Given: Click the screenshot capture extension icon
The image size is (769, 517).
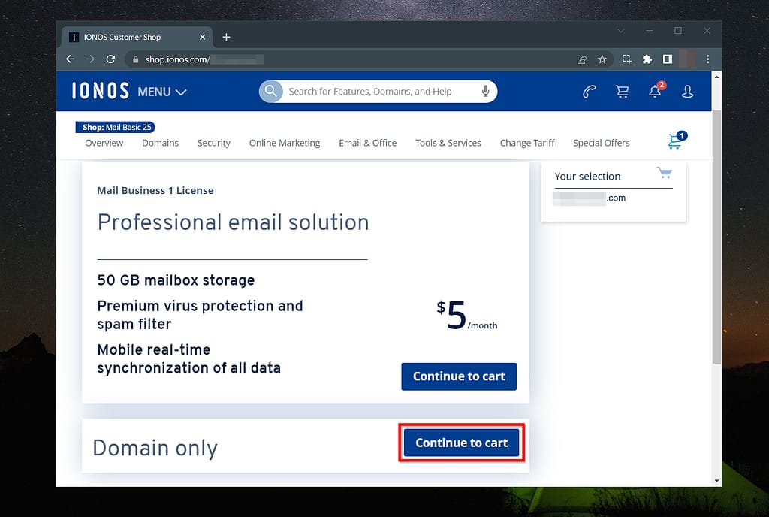Looking at the screenshot, I should [x=627, y=59].
